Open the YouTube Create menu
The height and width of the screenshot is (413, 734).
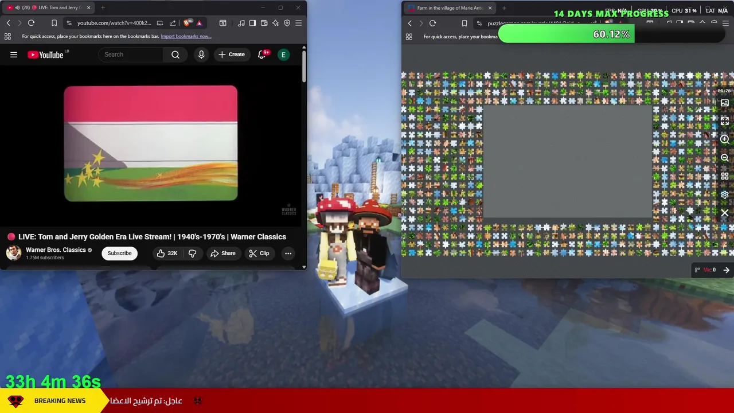(232, 54)
